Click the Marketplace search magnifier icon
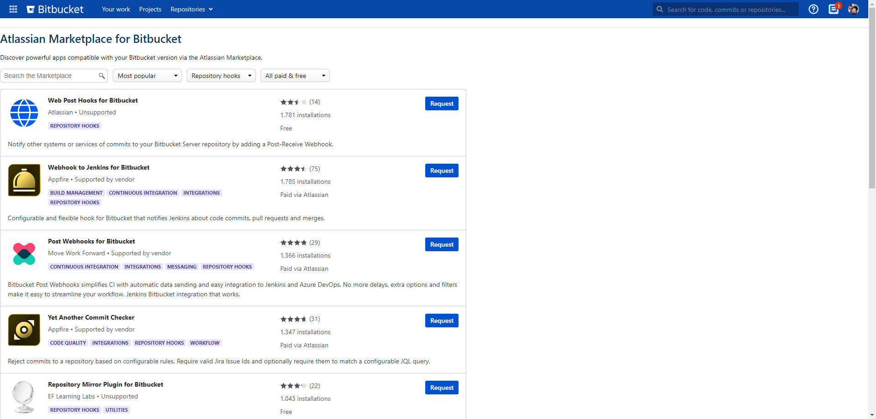The width and height of the screenshot is (876, 419). [102, 76]
